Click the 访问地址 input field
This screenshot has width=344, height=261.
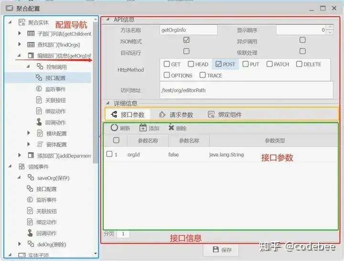click(247, 90)
